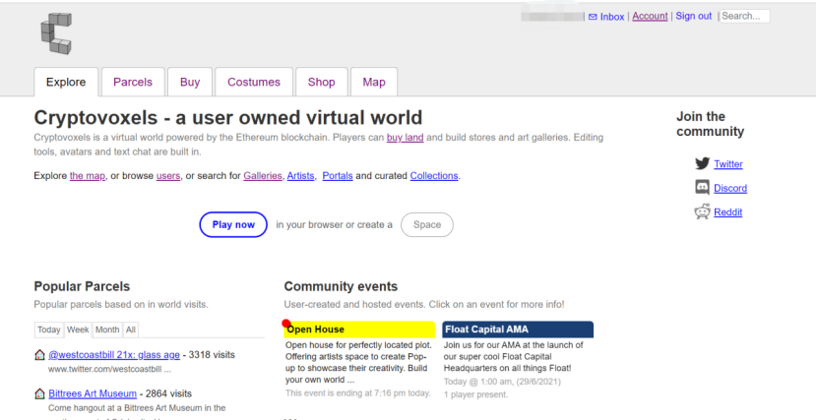This screenshot has height=420, width=817.
Task: Open curated Collections link
Action: 434,176
